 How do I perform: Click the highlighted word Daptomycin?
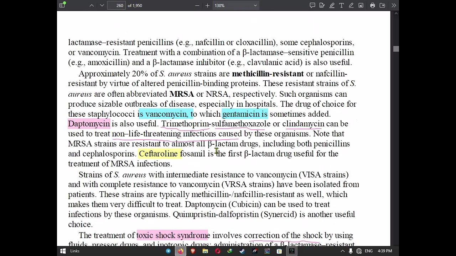point(89,124)
